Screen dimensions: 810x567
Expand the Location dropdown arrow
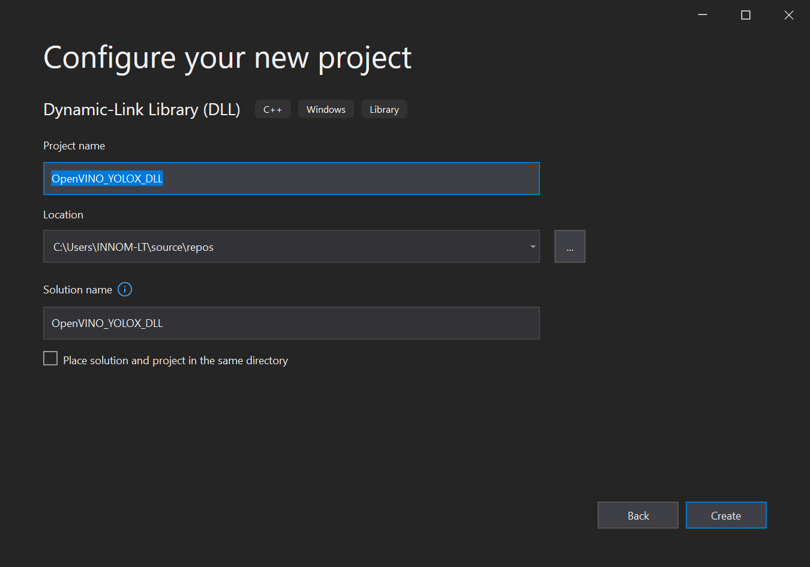coord(533,247)
